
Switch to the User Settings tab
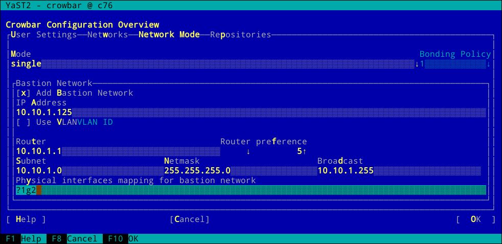[43, 35]
